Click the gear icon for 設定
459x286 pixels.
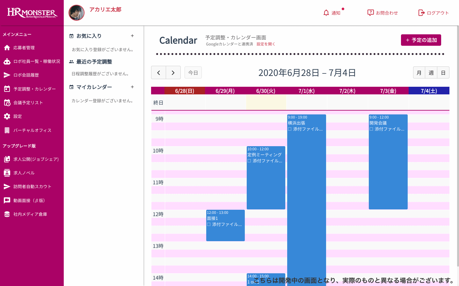[7, 116]
